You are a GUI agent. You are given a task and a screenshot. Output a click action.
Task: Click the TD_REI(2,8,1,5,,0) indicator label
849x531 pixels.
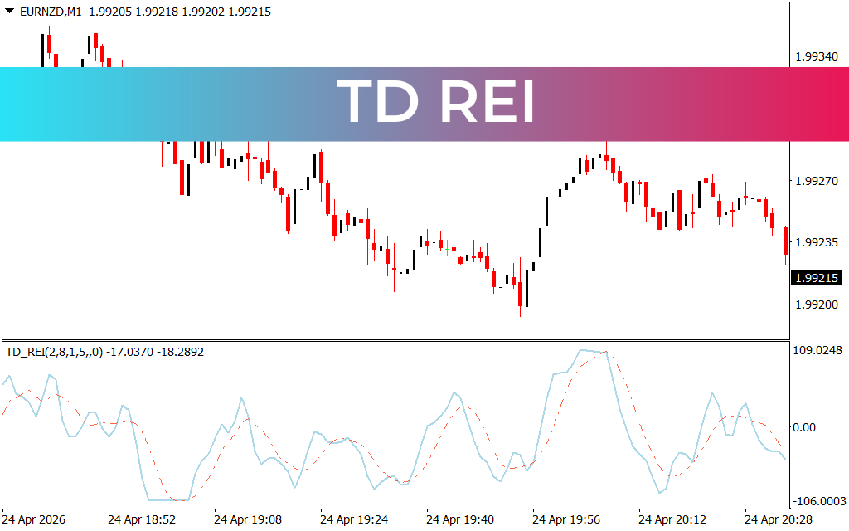click(55, 351)
